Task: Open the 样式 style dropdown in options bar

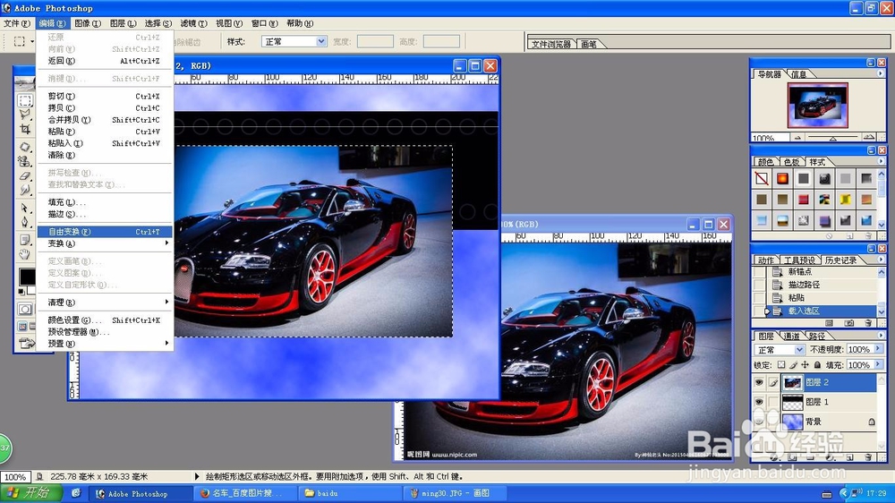Action: pos(321,41)
